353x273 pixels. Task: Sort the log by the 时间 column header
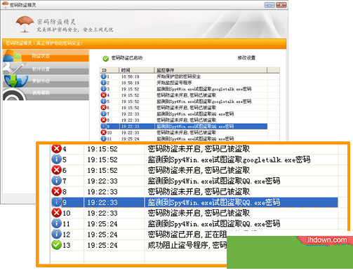click(136, 70)
